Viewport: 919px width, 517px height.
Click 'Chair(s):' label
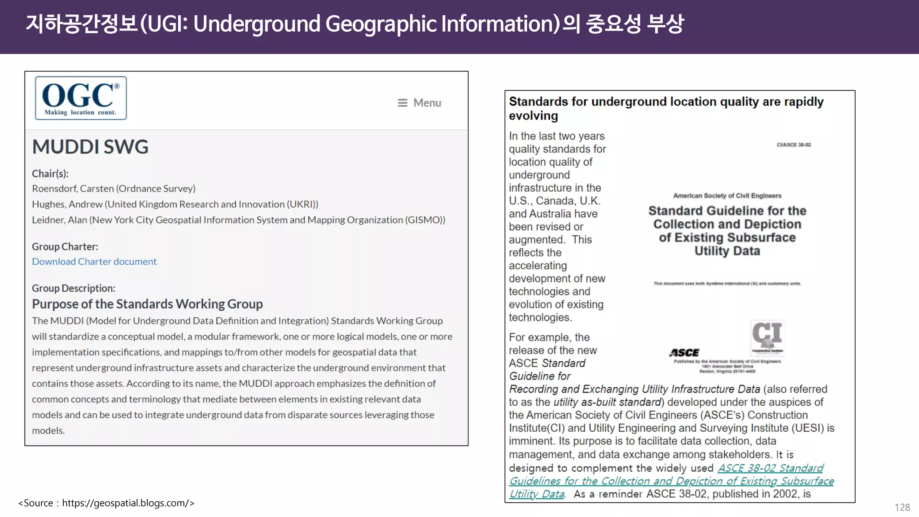click(50, 174)
